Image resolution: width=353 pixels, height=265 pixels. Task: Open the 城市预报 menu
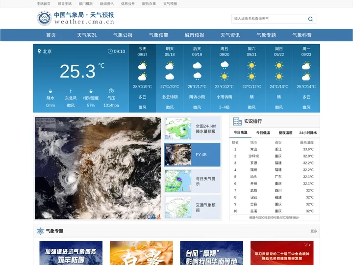(194, 35)
